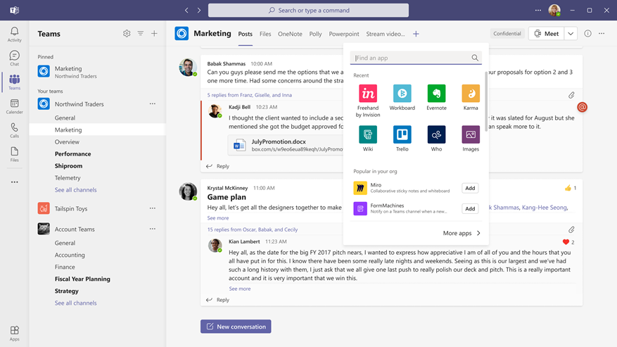The height and width of the screenshot is (347, 617).
Task: Open Calls in the left rail
Action: tap(14, 130)
